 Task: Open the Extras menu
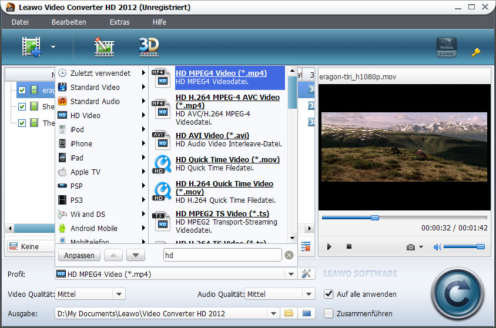point(119,22)
